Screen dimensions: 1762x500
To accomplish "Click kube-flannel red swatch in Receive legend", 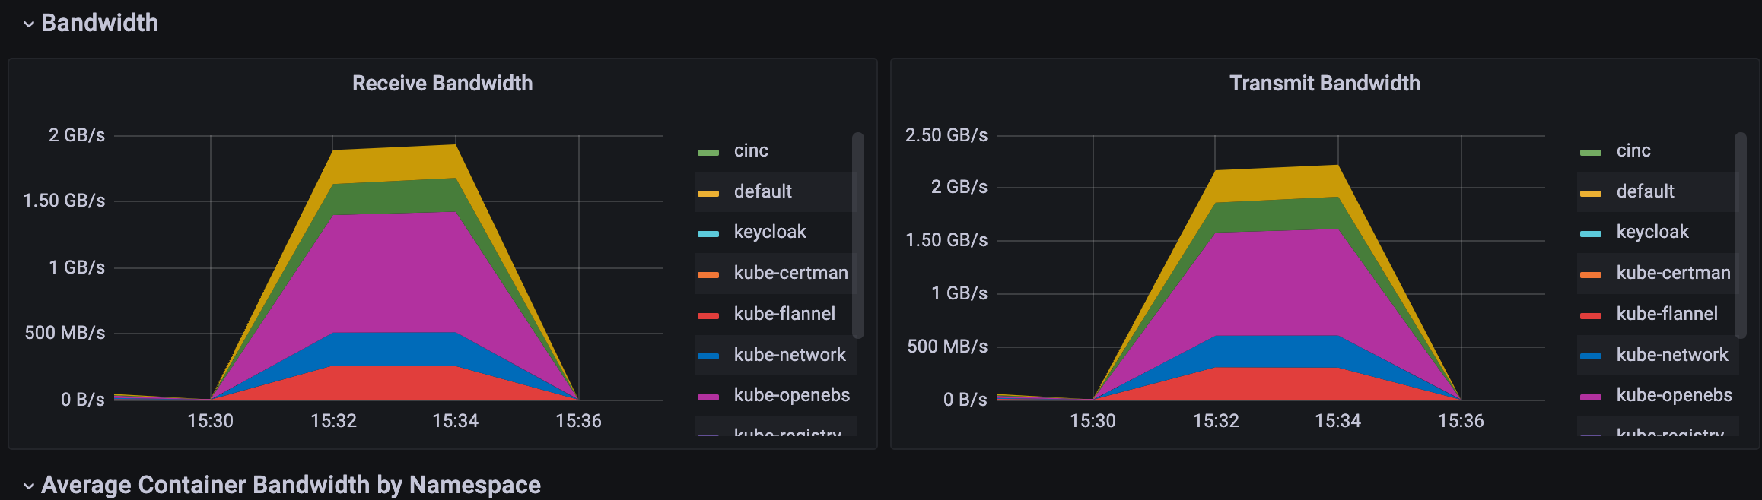I will pyautogui.click(x=708, y=315).
